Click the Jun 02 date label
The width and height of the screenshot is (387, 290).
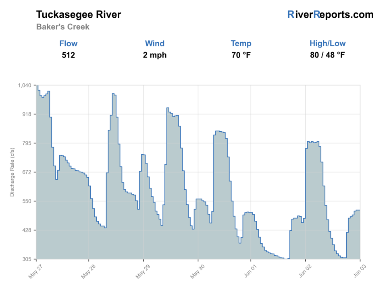[x=305, y=271]
